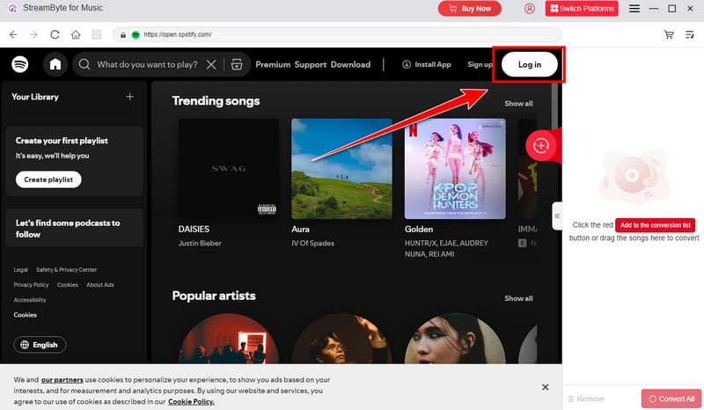Open Cookie Policy link in banner
The width and height of the screenshot is (704, 410).
[191, 401]
